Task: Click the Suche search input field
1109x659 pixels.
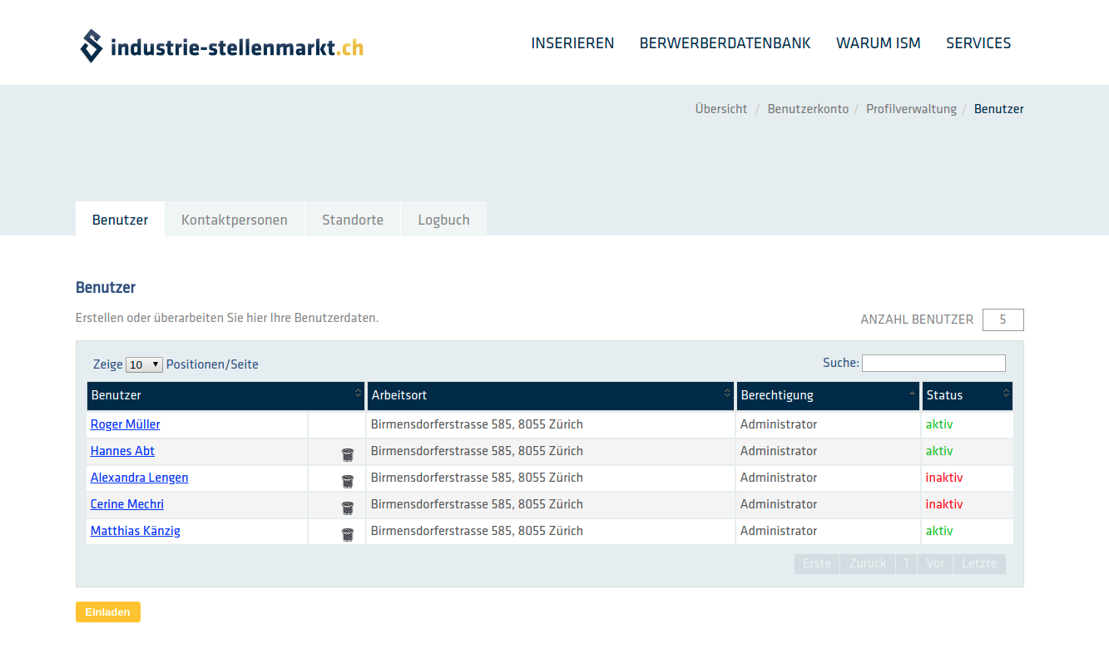Action: [933, 364]
